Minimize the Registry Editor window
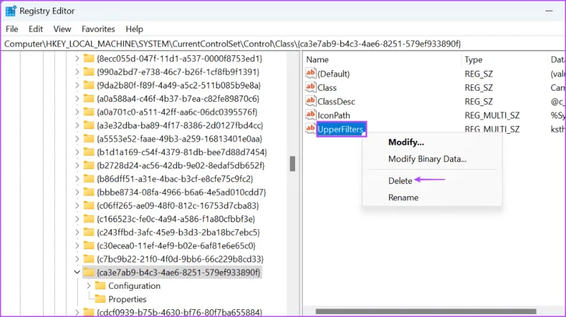Screen dimensions: 566x317 tap(549, 11)
